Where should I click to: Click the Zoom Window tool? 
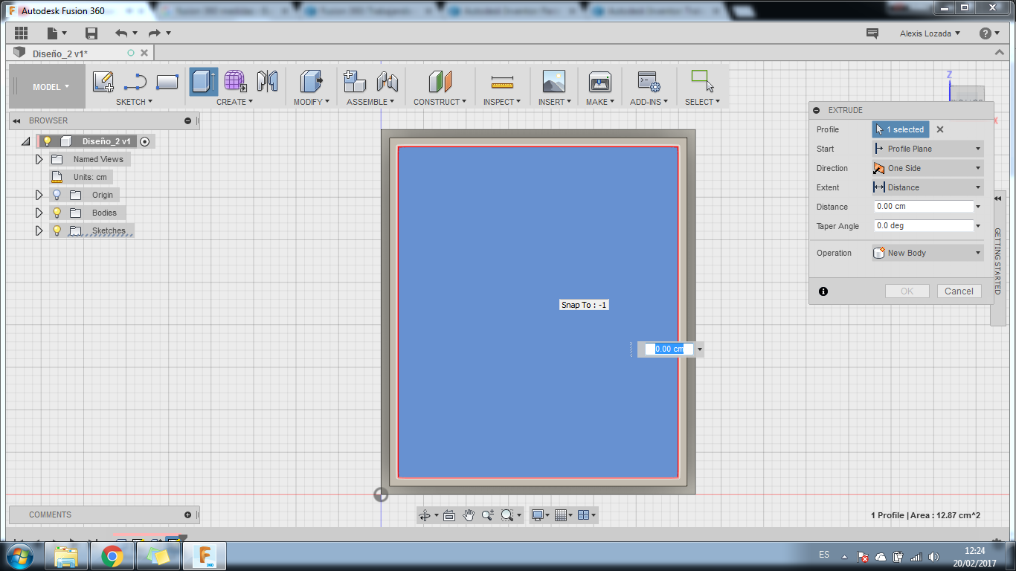click(488, 515)
